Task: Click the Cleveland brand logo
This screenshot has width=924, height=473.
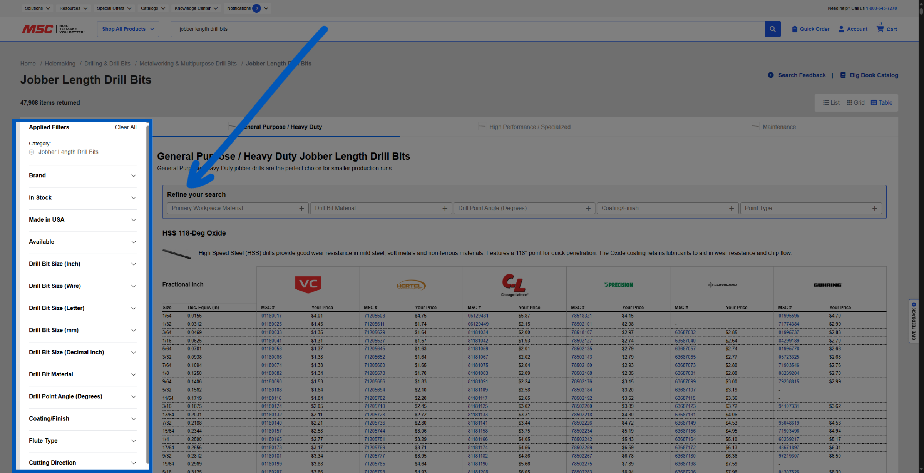Action: pos(722,285)
